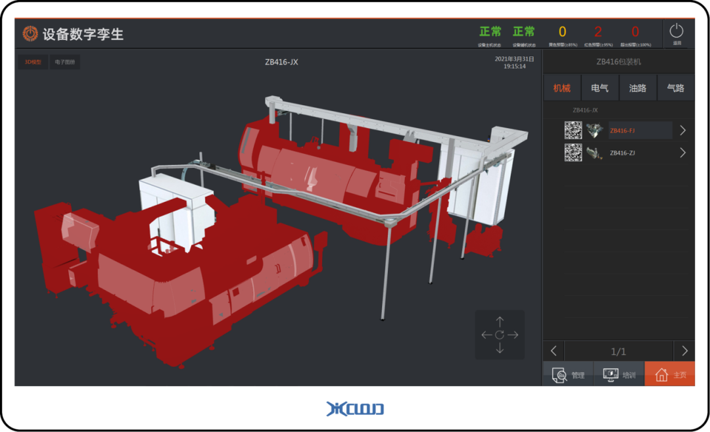The image size is (710, 432).
Task: Open the 培训 training section
Action: tap(619, 374)
